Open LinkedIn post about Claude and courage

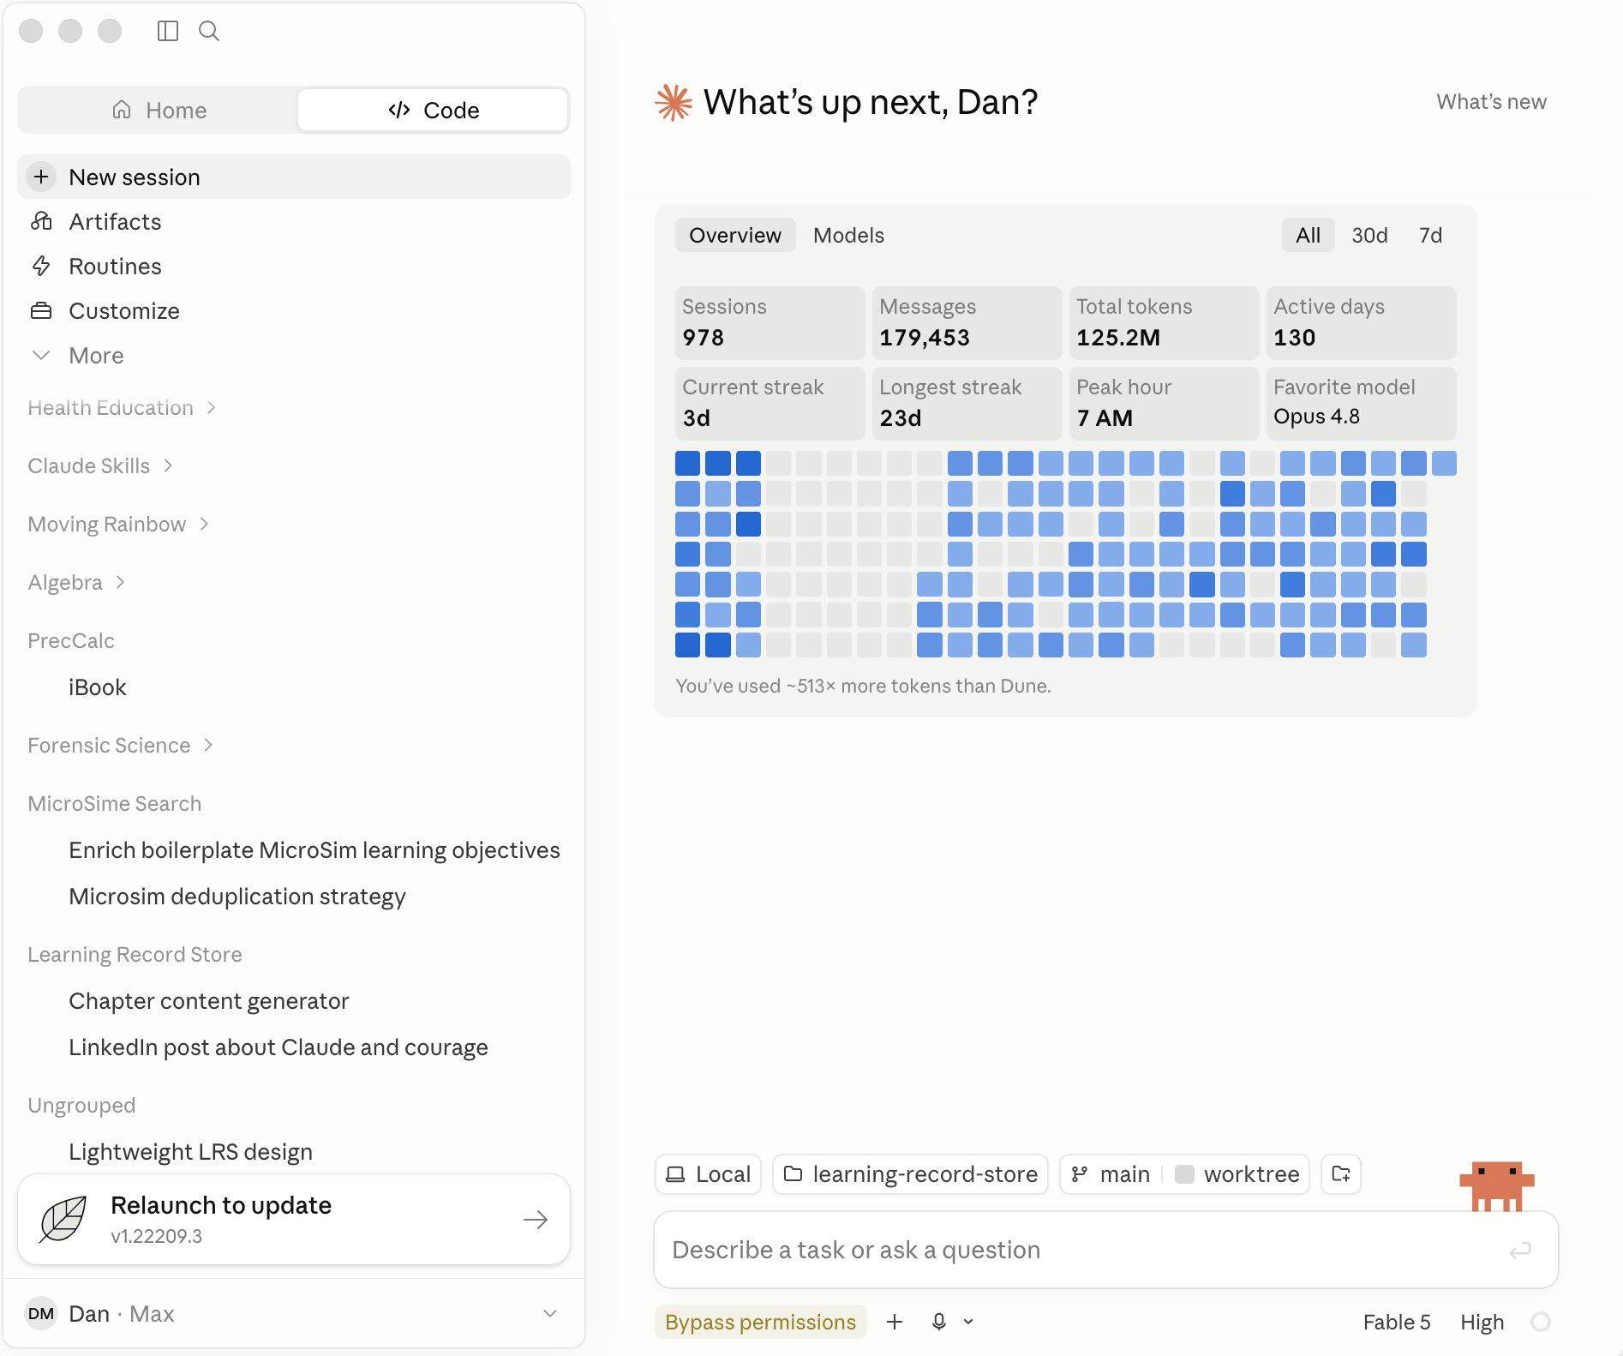[278, 1047]
